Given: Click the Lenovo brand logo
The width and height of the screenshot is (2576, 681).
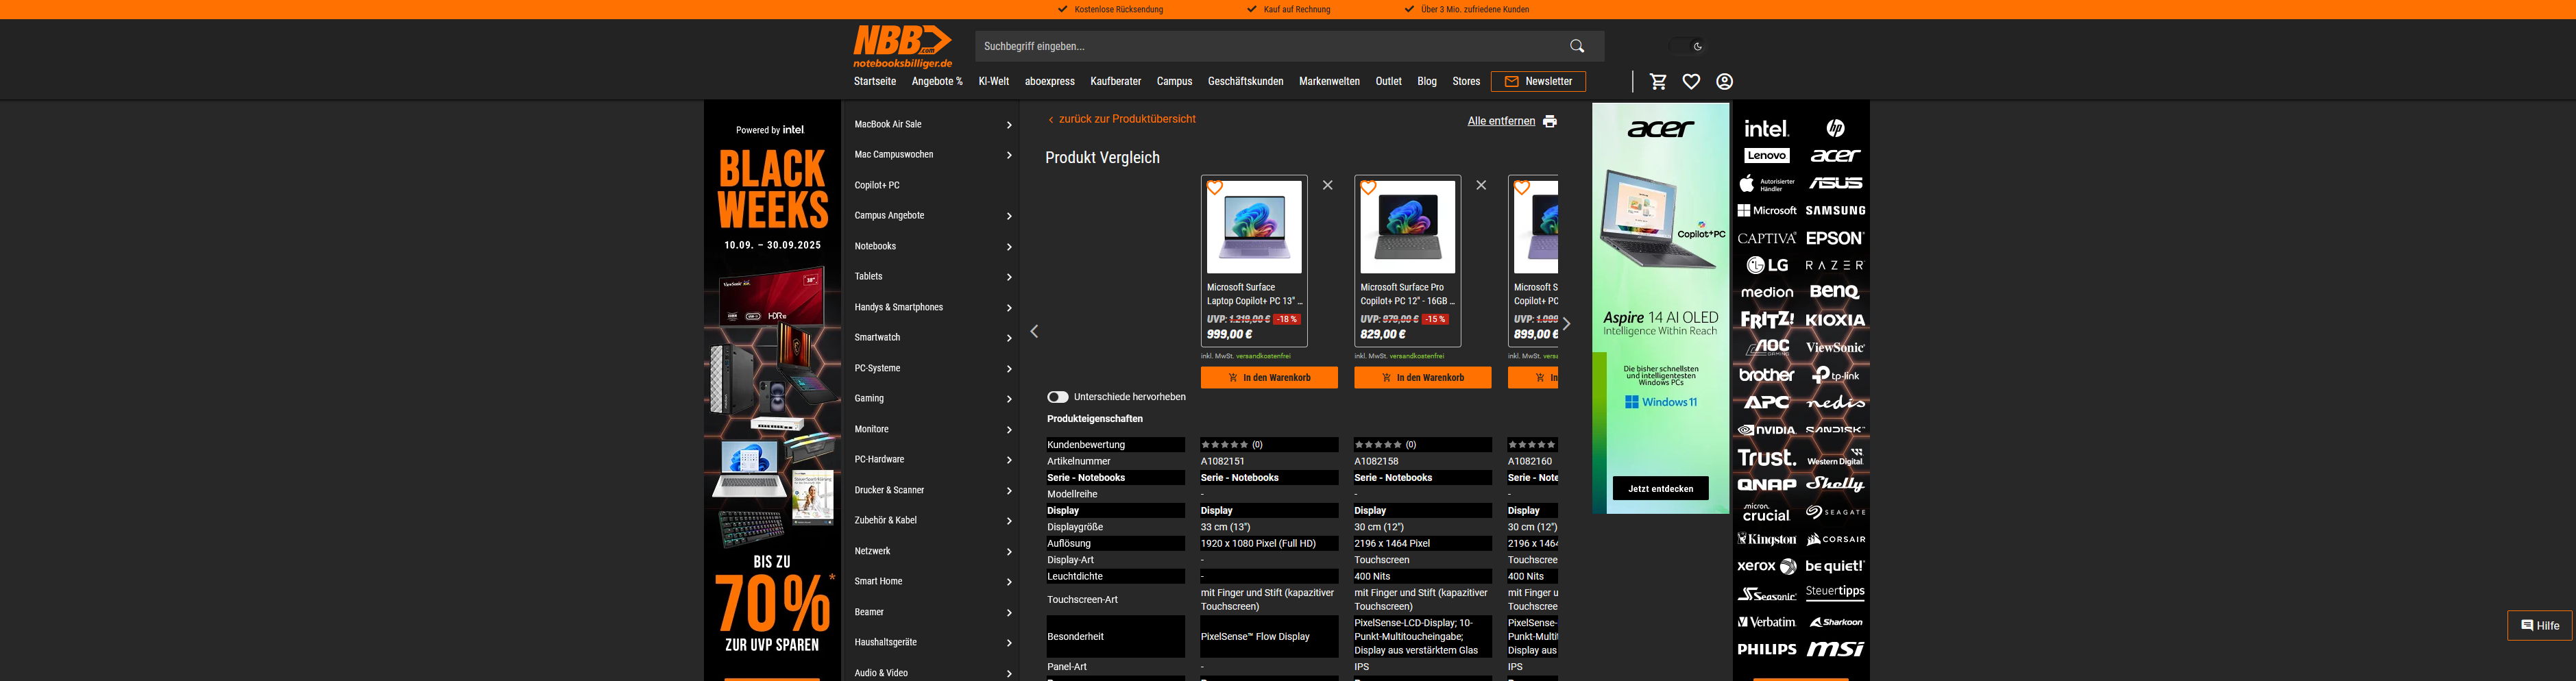Looking at the screenshot, I should pos(1766,156).
